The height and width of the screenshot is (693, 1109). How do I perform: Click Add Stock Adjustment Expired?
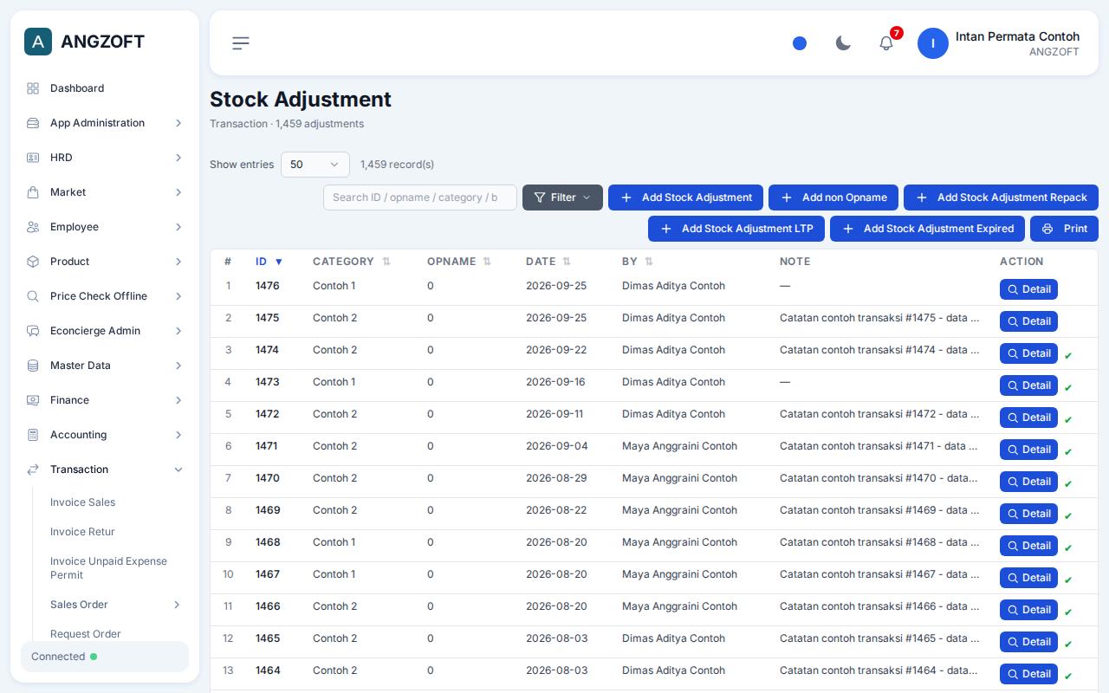[927, 229]
